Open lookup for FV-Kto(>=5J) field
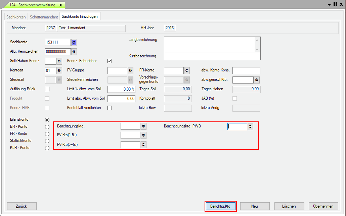Screen dimensions: 346x216 tap(143, 145)
